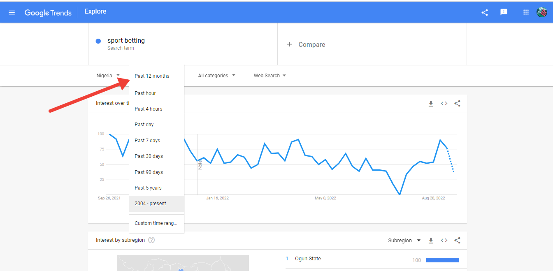Click Ogun State's blue interest bar
The height and width of the screenshot is (271, 553).
pyautogui.click(x=443, y=260)
